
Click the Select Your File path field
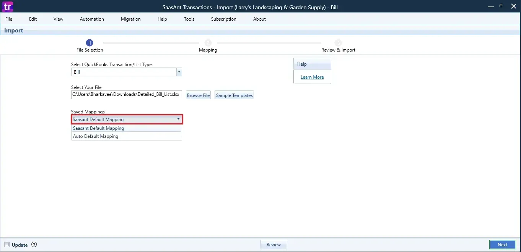coord(126,95)
